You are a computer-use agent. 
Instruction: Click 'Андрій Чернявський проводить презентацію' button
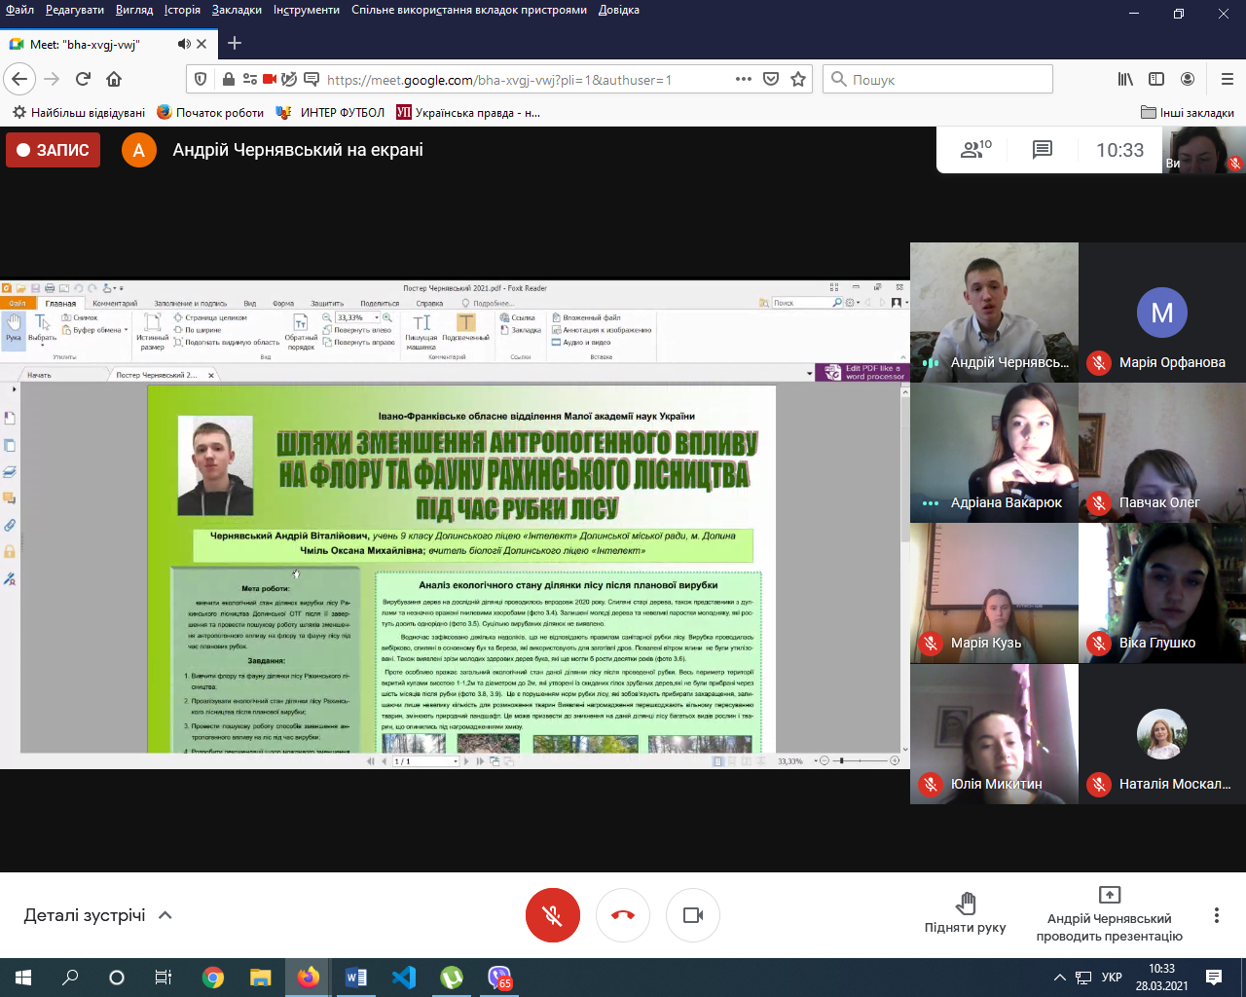point(1109,913)
